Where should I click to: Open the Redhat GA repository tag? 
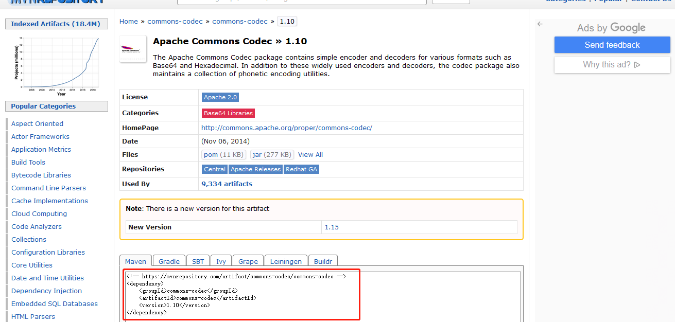[x=302, y=169]
